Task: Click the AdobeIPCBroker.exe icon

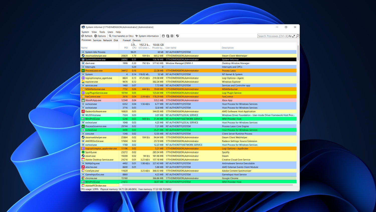Action: [x=83, y=186]
